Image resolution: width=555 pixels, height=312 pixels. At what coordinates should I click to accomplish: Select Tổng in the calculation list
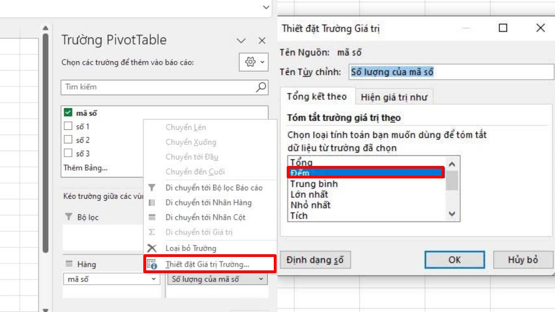(366, 162)
